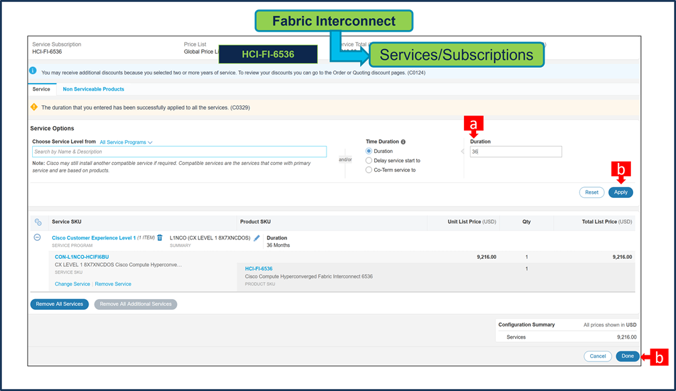This screenshot has width=676, height=391.
Task: Click the link icon in Service SKU header
Action: tap(38, 222)
